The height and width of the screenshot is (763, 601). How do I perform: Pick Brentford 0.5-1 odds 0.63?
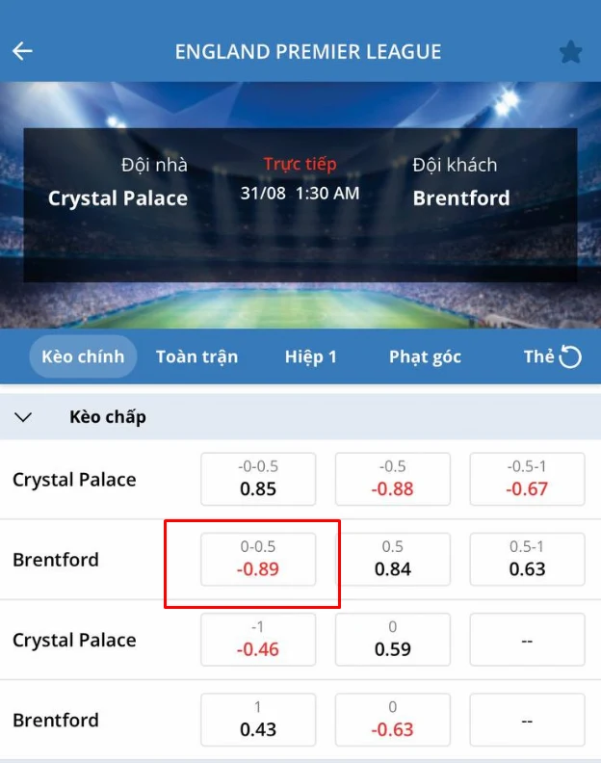point(527,559)
